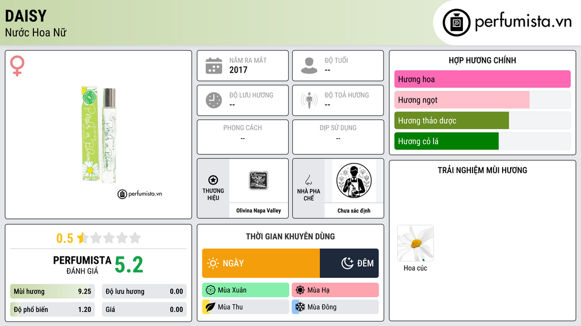Viewport: 581px width, 326px height.
Task: Click the perfumer illustration in the circle
Action: point(354,181)
